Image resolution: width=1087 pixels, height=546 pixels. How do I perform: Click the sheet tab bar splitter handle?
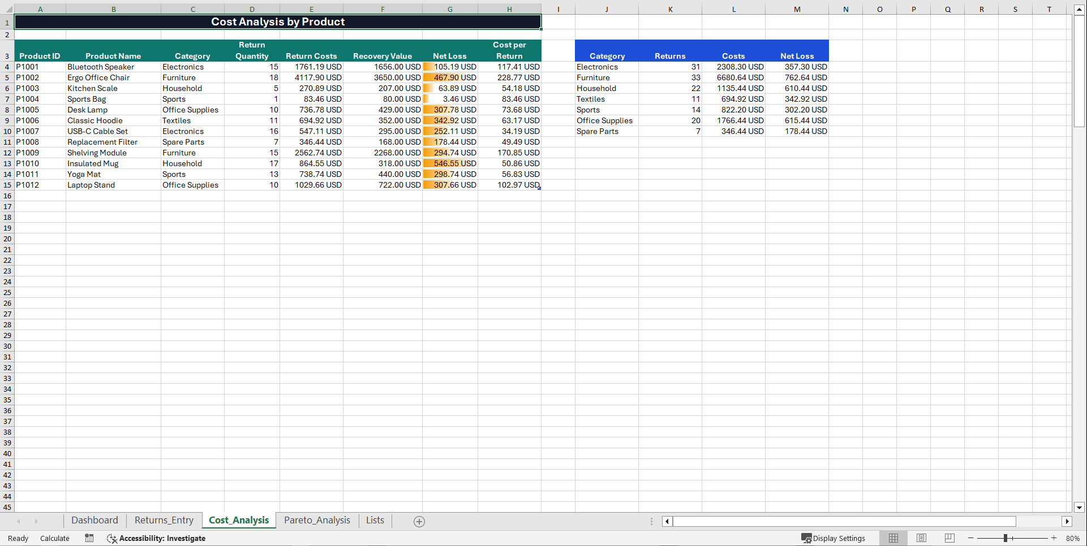point(651,522)
